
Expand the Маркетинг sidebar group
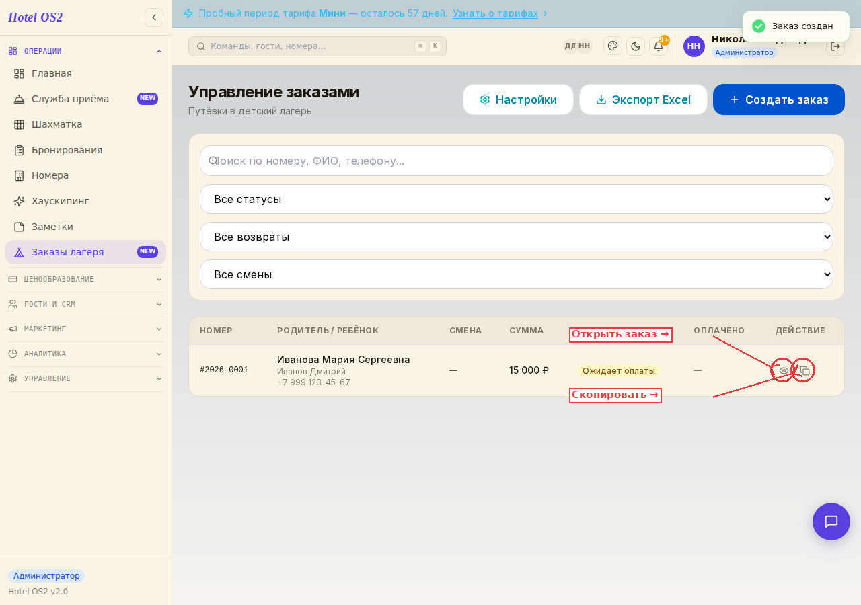coord(85,329)
